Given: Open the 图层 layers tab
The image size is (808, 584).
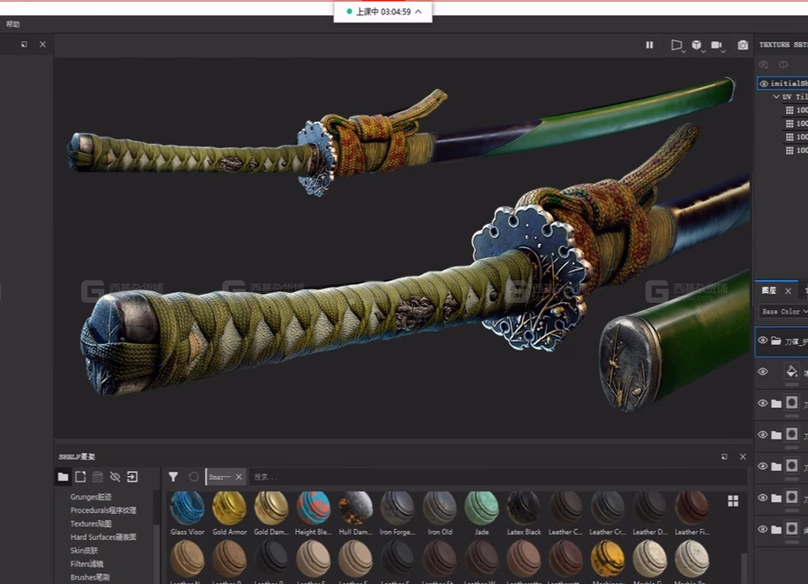Looking at the screenshot, I should (768, 290).
